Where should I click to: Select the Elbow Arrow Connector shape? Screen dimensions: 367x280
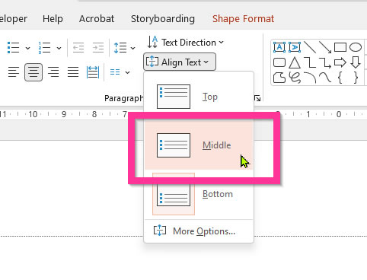(325, 62)
